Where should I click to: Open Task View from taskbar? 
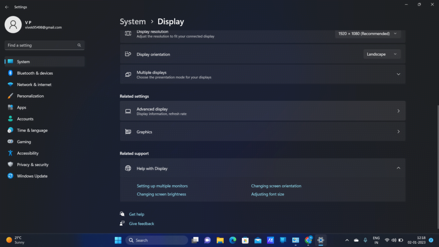[195, 240]
